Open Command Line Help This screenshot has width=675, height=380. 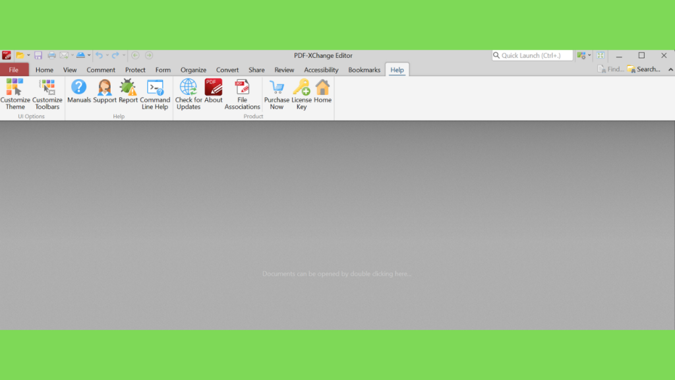click(x=155, y=94)
